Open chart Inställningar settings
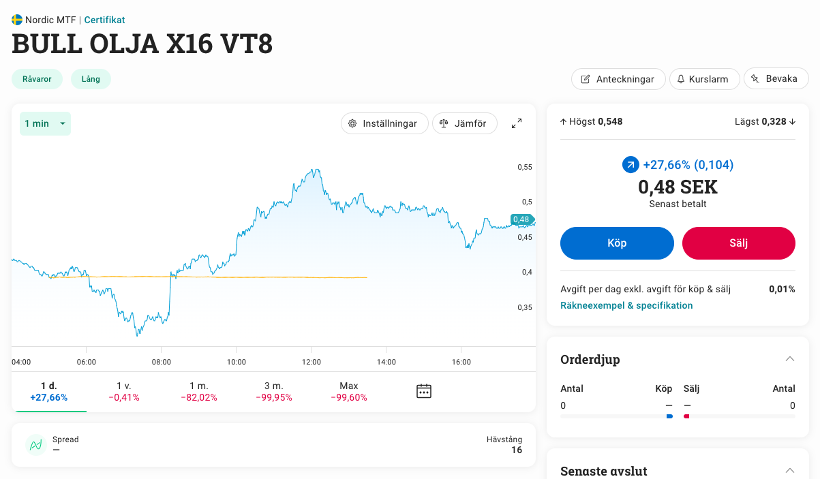This screenshot has height=479, width=820. 384,123
